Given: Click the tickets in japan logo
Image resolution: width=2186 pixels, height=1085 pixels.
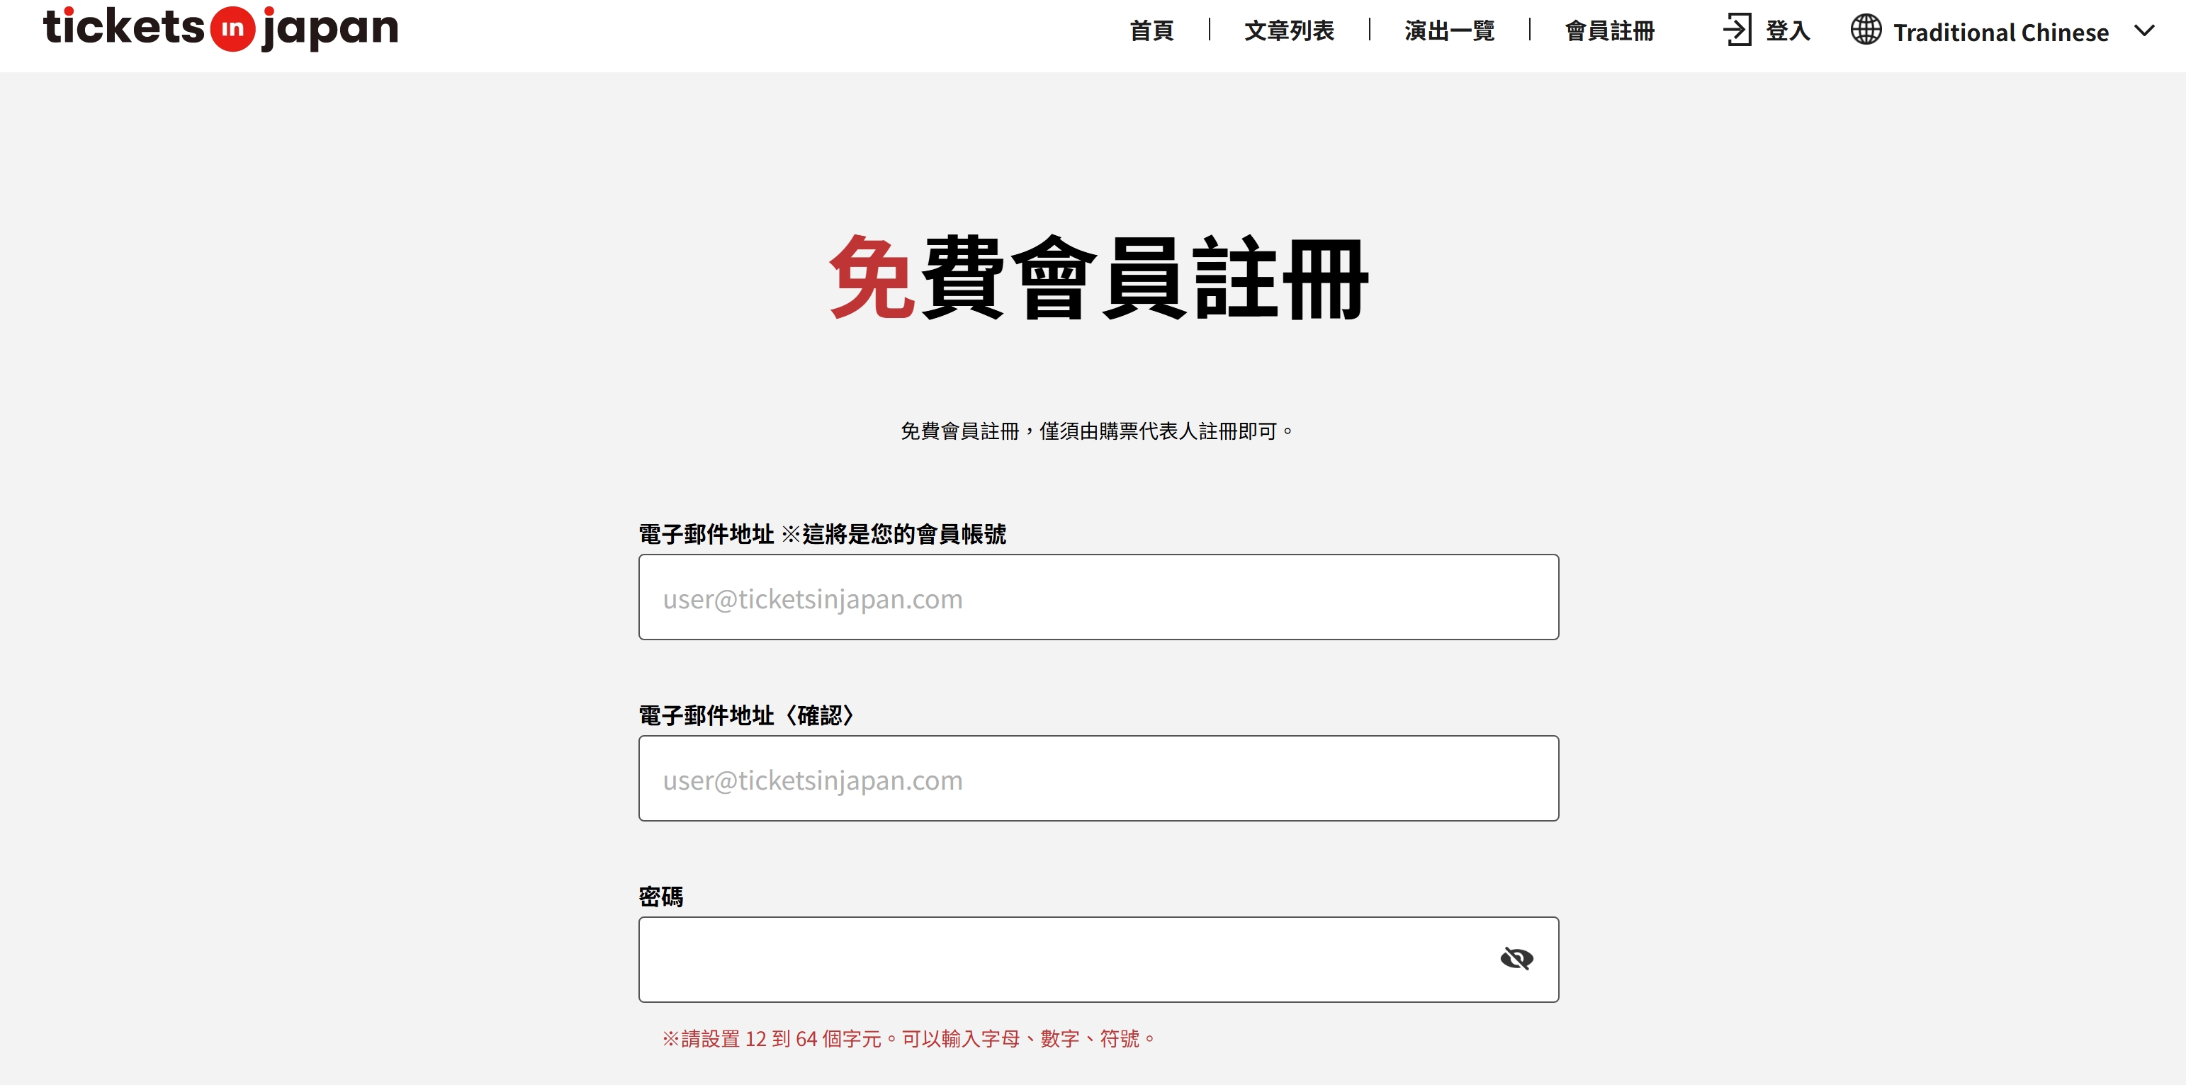Looking at the screenshot, I should (220, 28).
